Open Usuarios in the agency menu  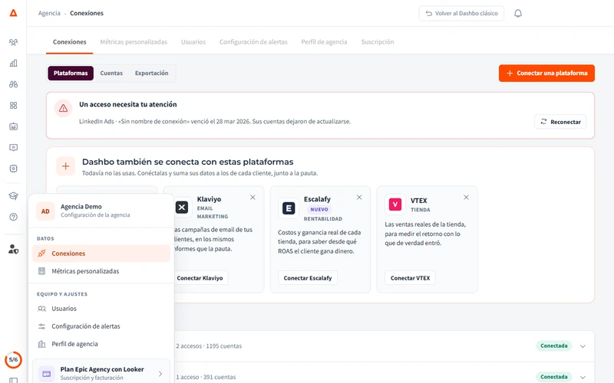click(101, 309)
